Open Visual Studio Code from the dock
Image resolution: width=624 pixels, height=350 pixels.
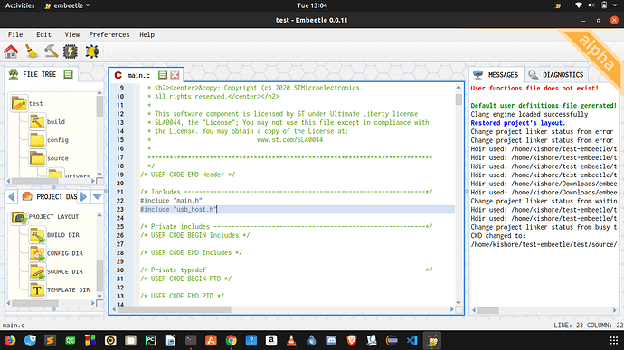pyautogui.click(x=411, y=340)
